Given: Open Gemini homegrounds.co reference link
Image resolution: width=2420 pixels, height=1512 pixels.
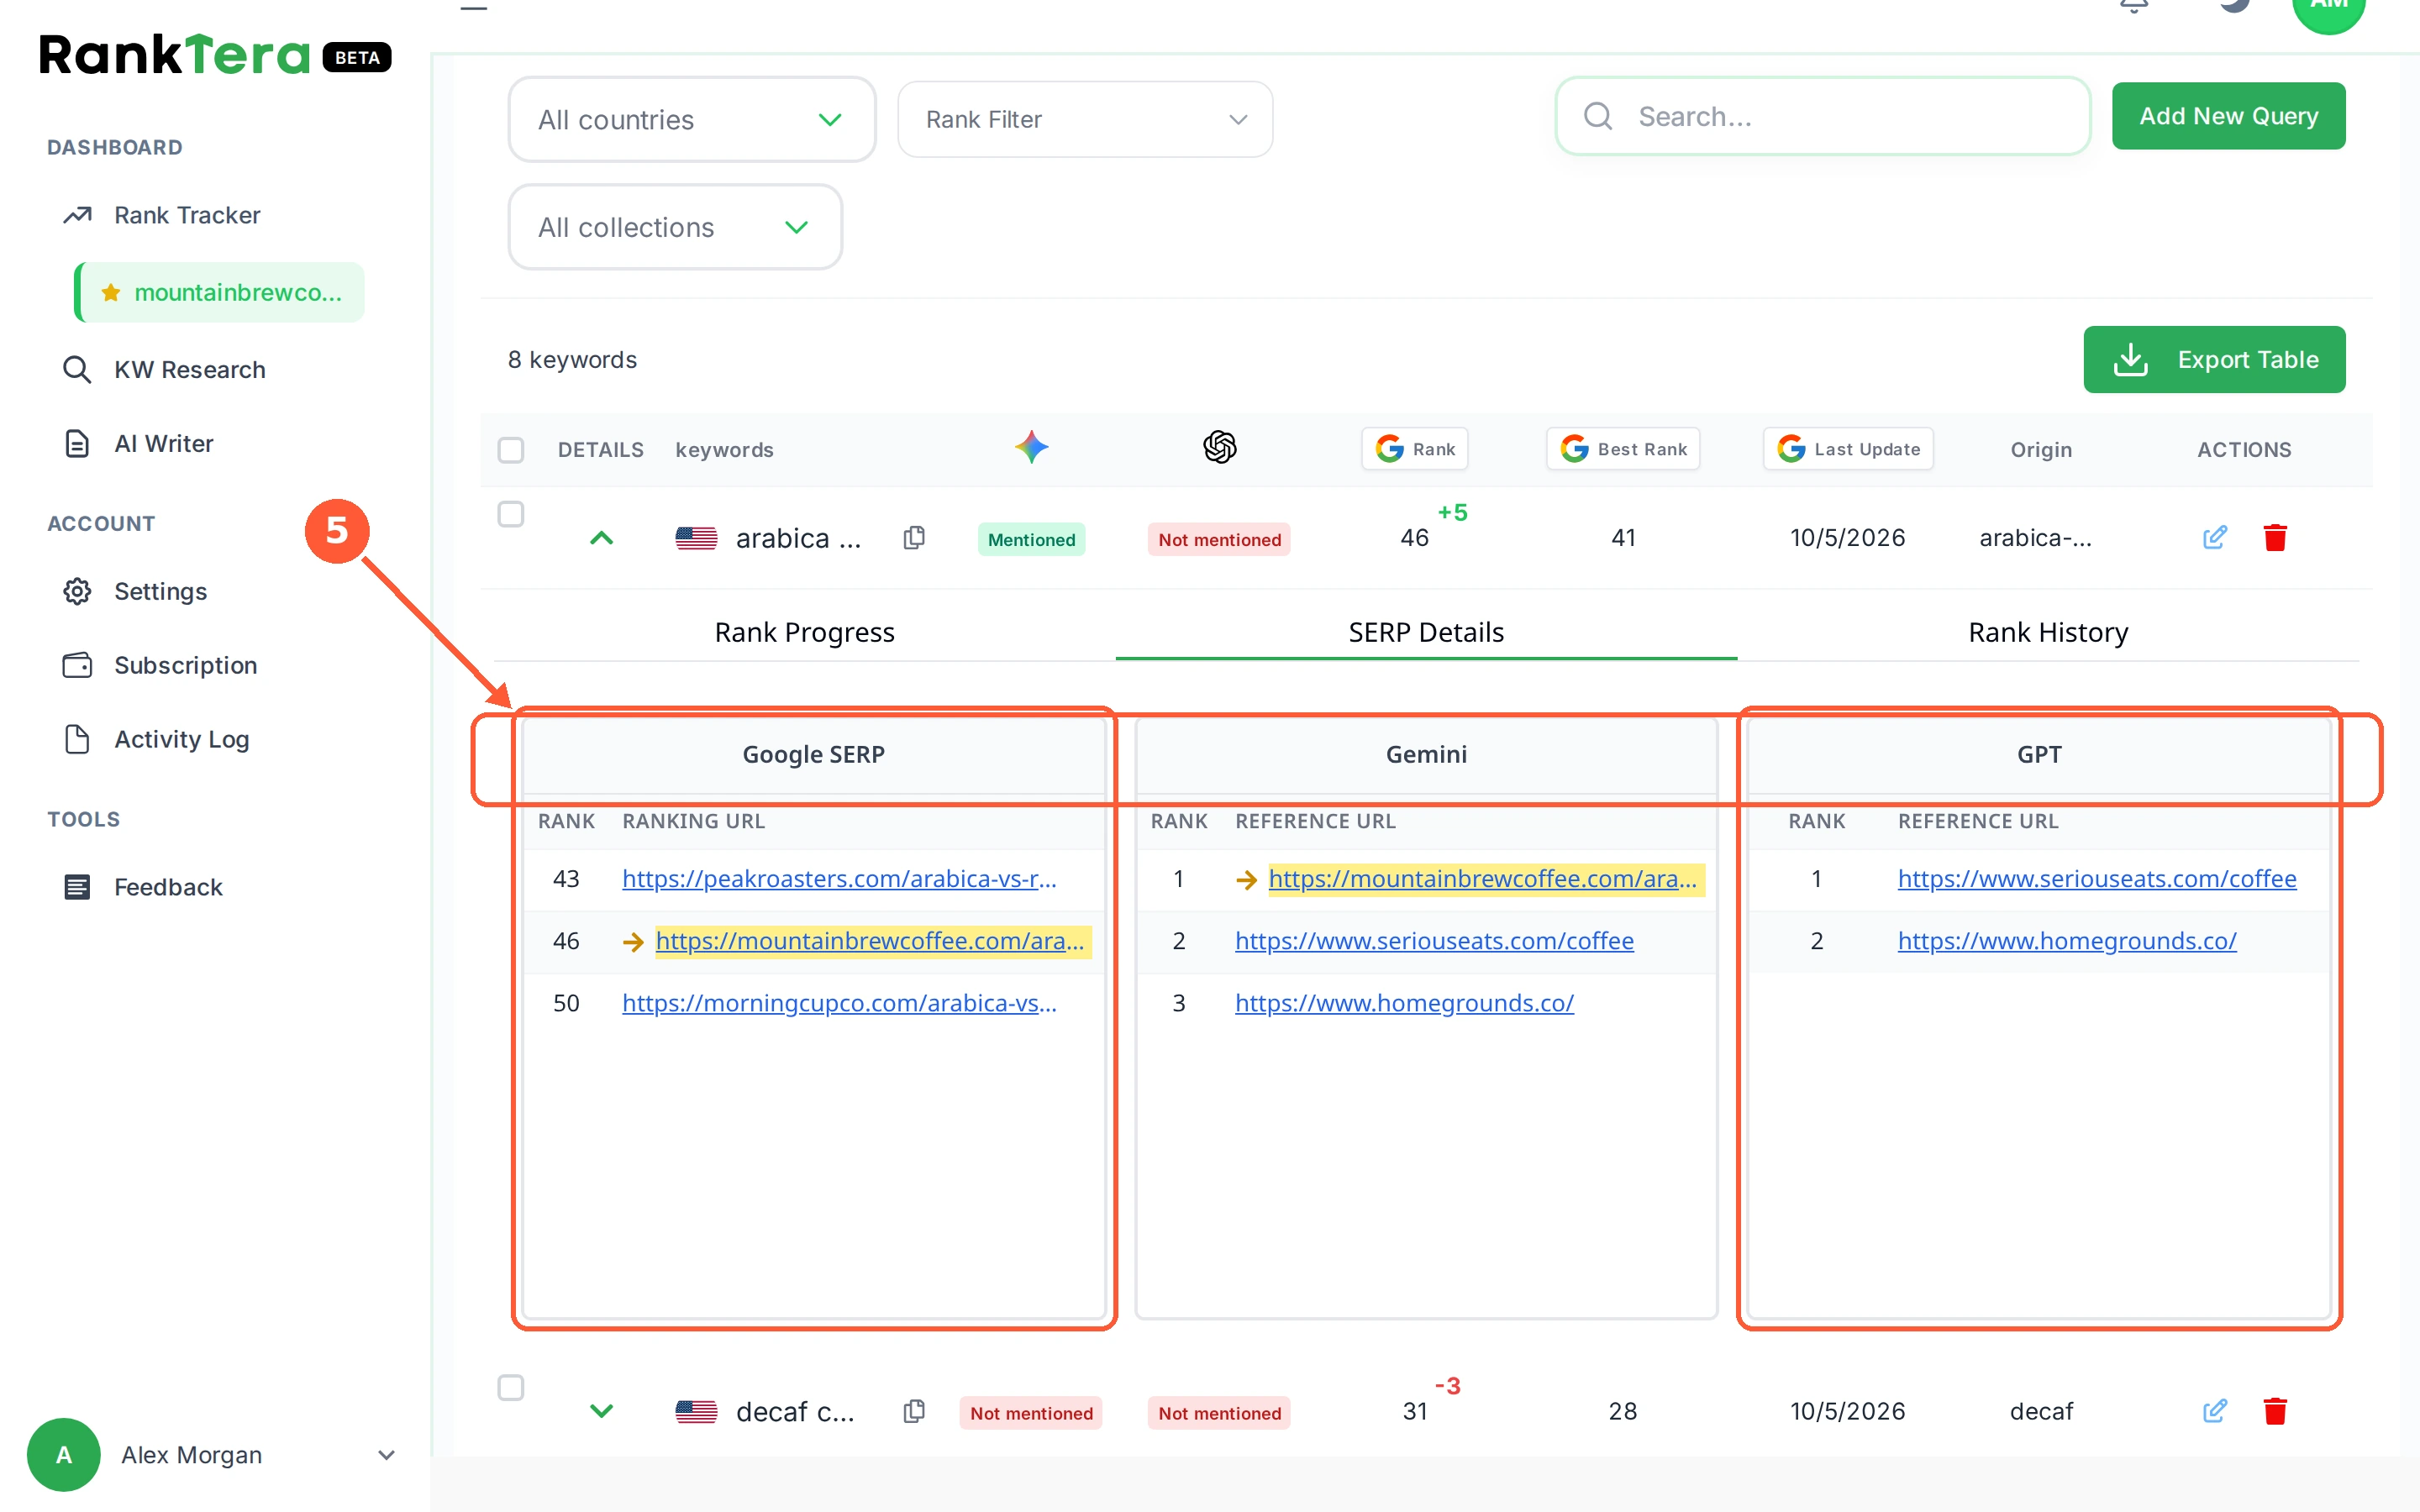Looking at the screenshot, I should point(1404,1002).
